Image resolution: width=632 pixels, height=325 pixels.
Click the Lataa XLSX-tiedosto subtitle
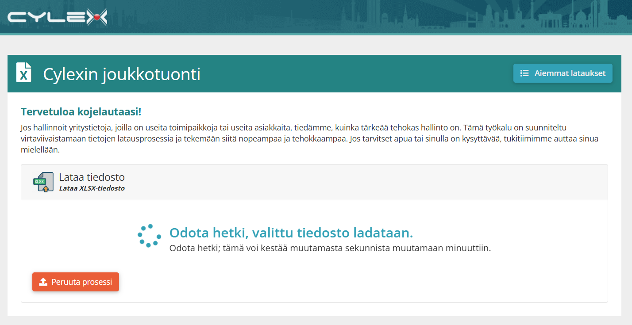click(x=92, y=188)
